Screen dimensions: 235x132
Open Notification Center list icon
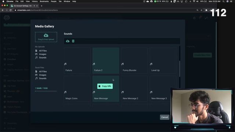tap(231, 1)
